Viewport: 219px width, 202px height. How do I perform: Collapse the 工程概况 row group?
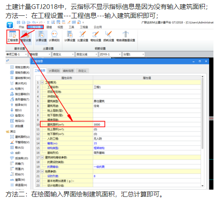point(42,82)
